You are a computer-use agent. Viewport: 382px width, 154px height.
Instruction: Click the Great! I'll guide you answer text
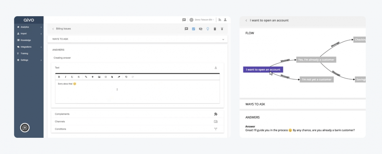pyautogui.click(x=300, y=130)
